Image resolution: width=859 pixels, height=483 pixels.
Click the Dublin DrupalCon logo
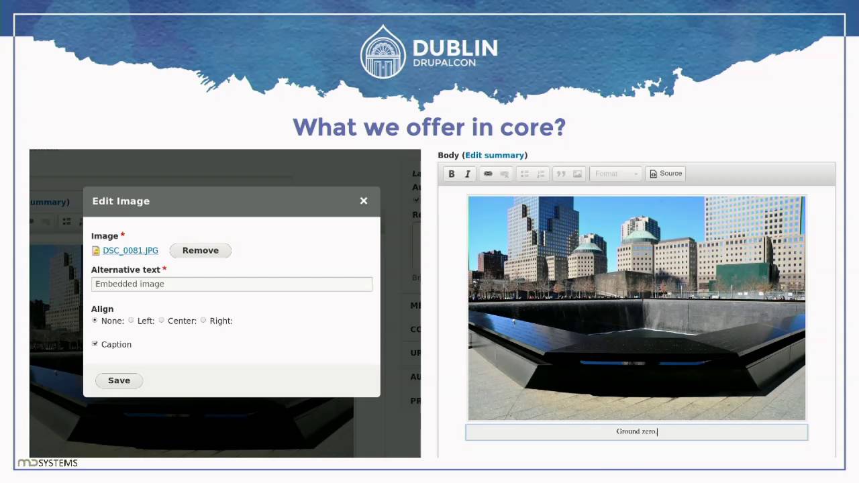429,52
